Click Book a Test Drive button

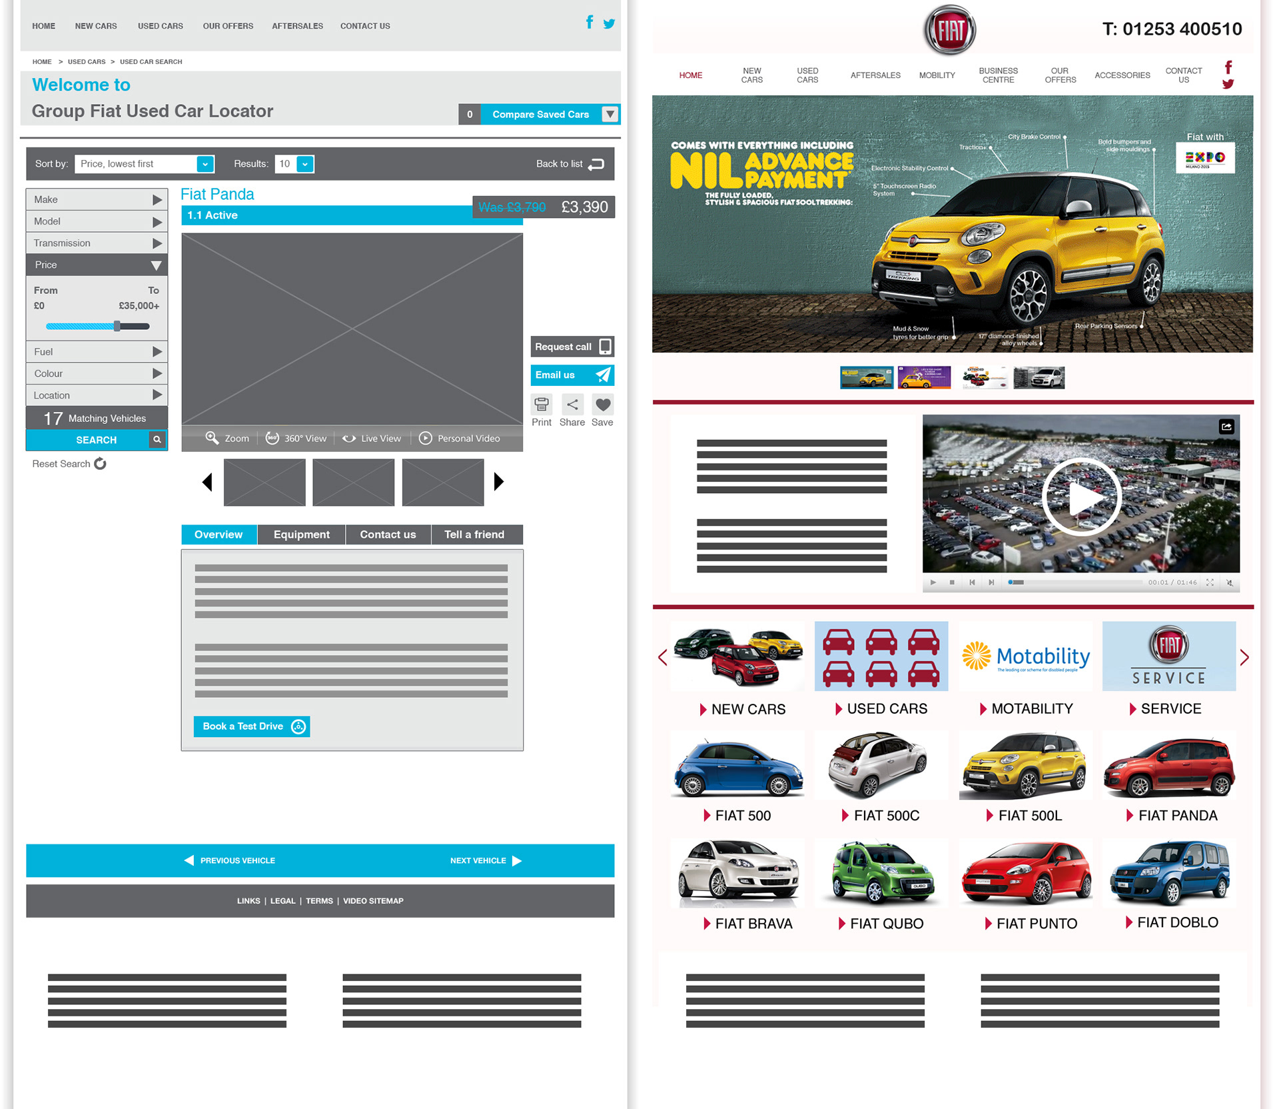[252, 726]
